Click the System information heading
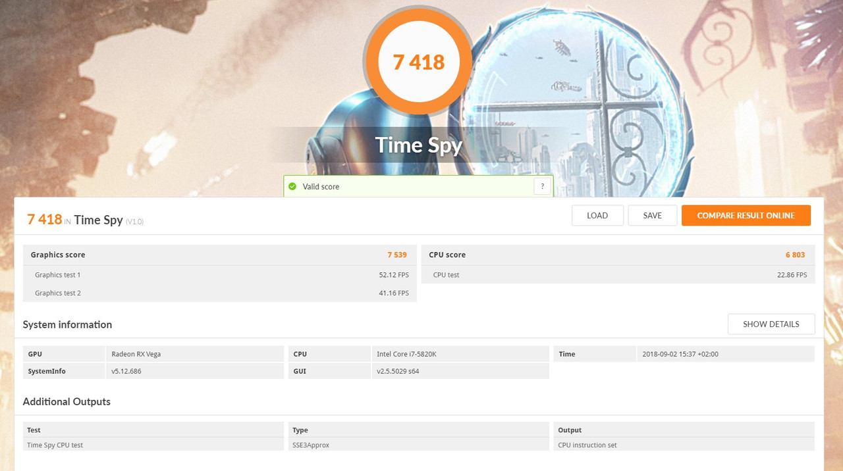 pos(67,324)
